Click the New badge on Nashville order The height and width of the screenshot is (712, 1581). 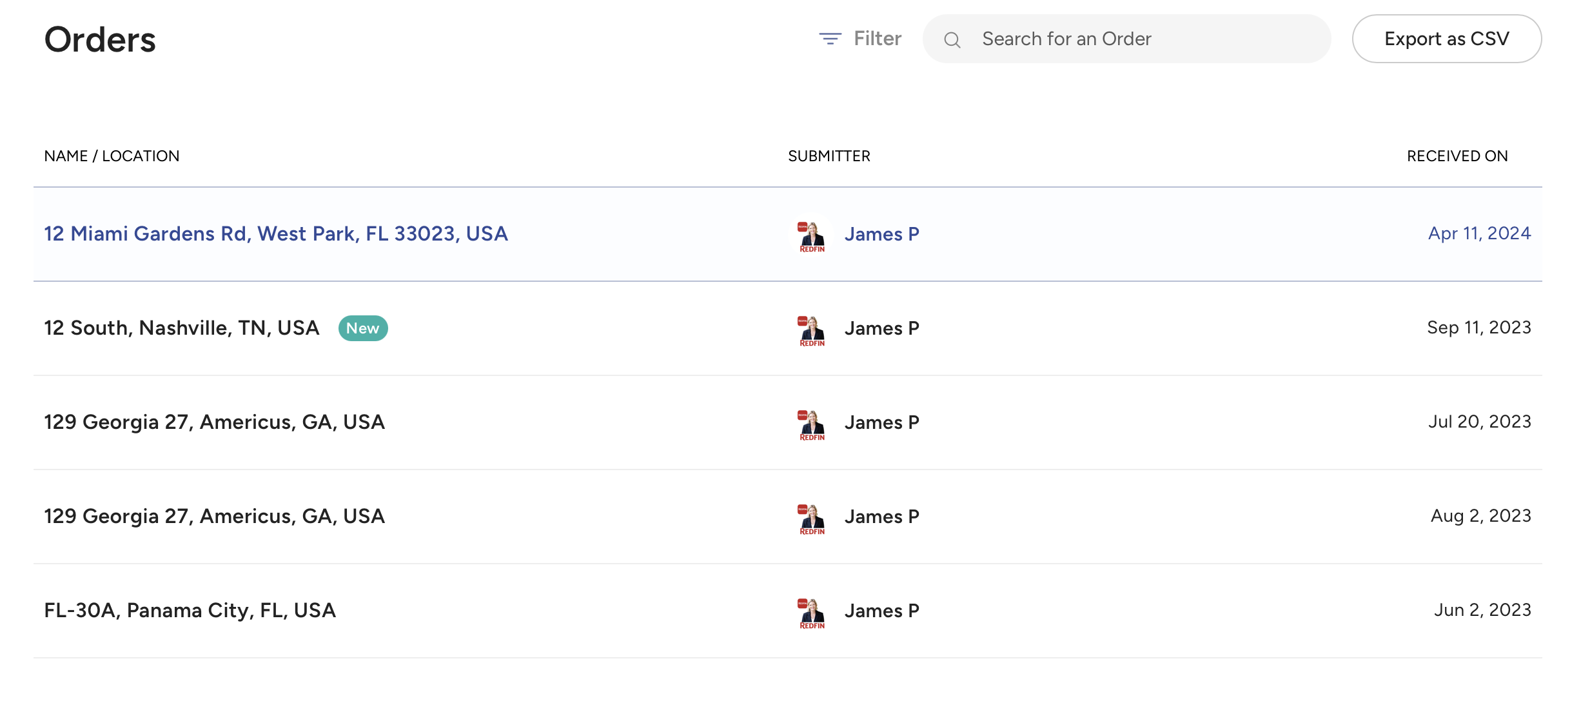[x=362, y=328]
